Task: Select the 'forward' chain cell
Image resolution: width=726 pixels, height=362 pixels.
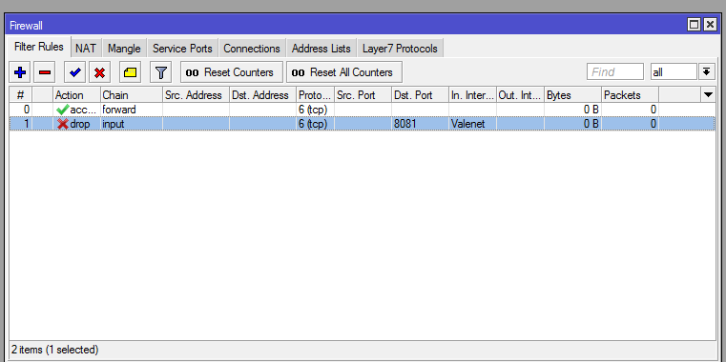Action: tap(132, 111)
